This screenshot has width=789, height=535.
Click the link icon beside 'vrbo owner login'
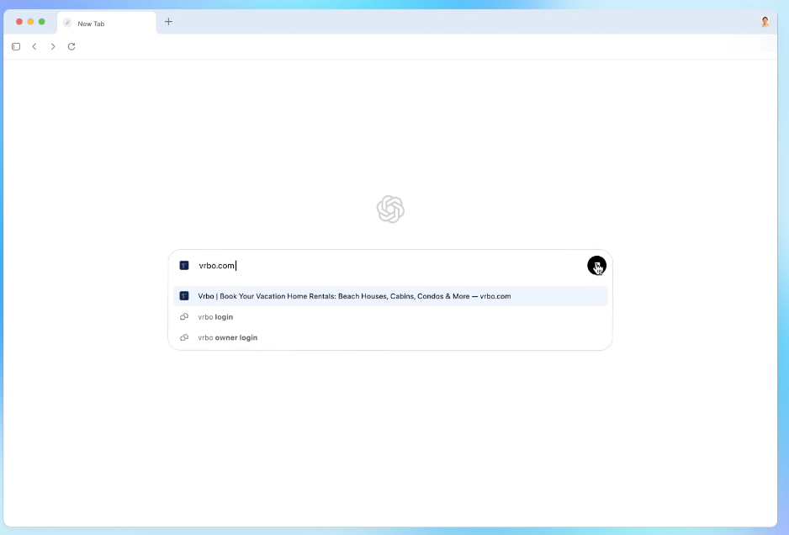[184, 337]
